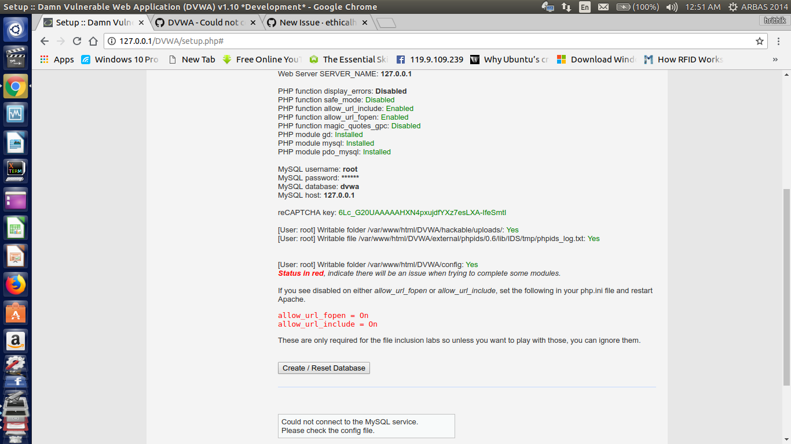791x444 pixels.
Task: Open System Monitor from the launcher
Action: pyautogui.click(x=16, y=114)
